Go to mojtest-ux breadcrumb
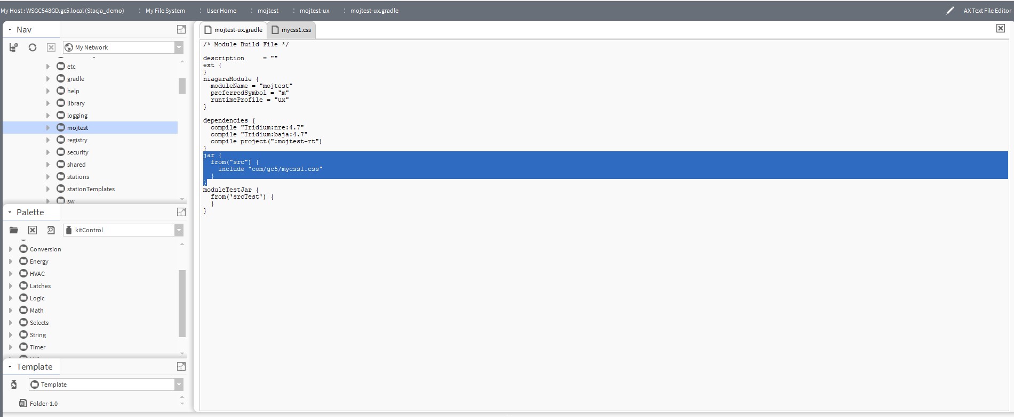 [x=315, y=11]
